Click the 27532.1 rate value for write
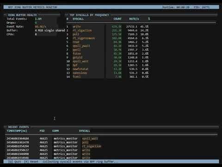The height and width of the screenshot is (167, 222). pyautogui.click(x=132, y=26)
